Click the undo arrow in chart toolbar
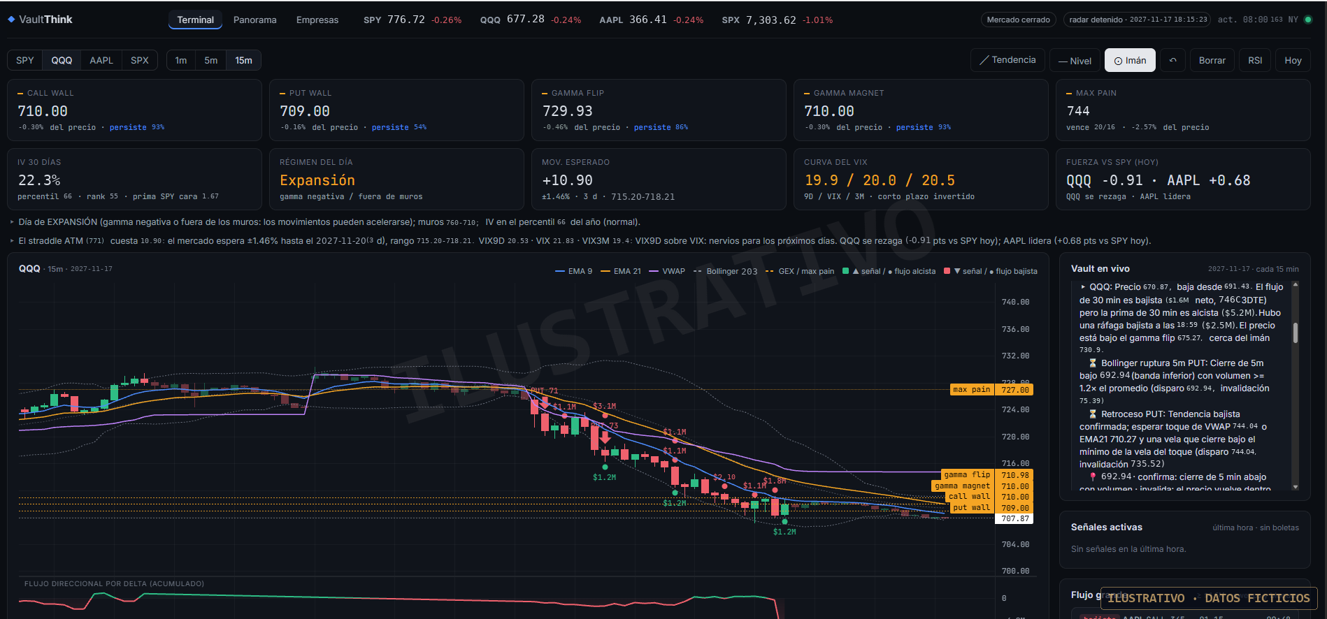This screenshot has width=1327, height=619. click(x=1173, y=61)
